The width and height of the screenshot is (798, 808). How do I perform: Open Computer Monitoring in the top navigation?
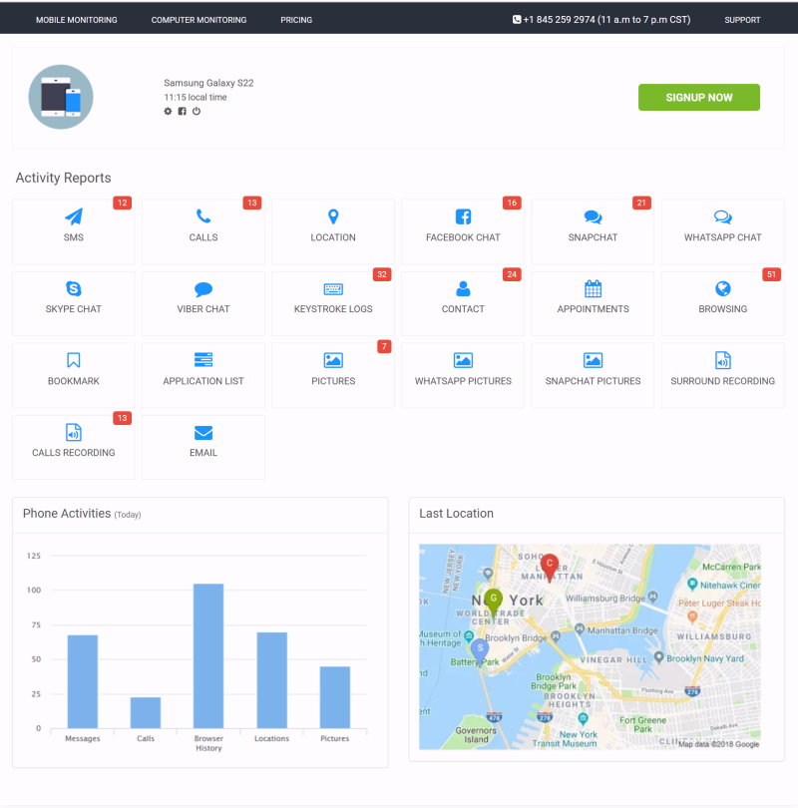coord(199,20)
